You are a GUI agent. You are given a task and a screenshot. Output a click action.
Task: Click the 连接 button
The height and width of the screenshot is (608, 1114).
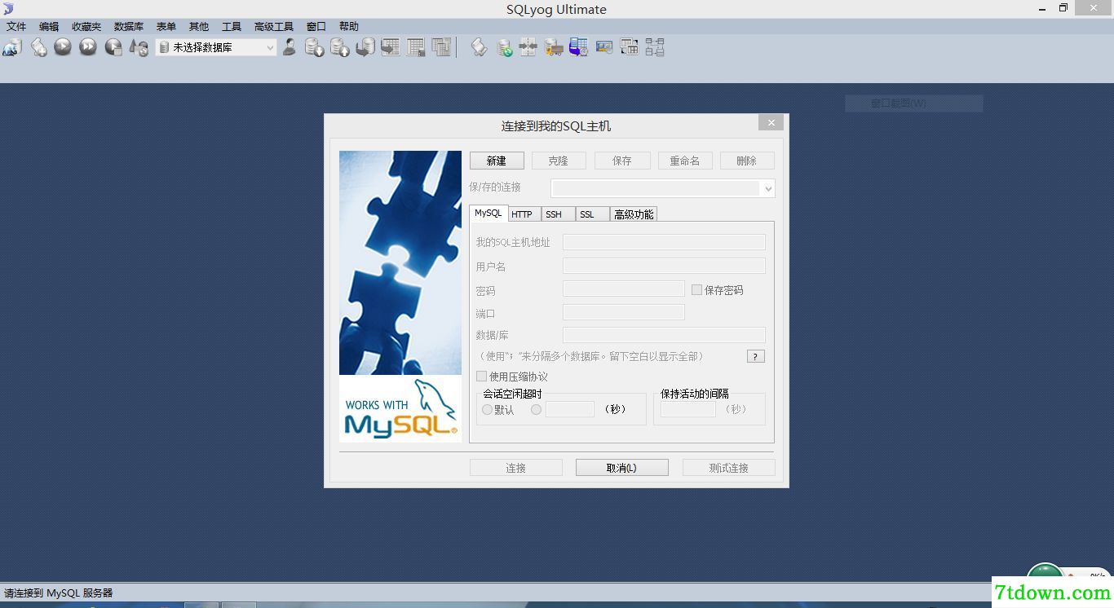[516, 468]
